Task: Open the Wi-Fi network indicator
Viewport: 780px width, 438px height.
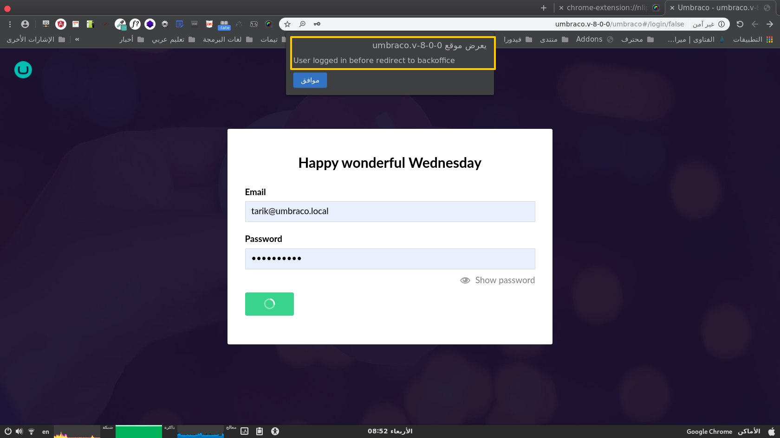Action: point(32,432)
